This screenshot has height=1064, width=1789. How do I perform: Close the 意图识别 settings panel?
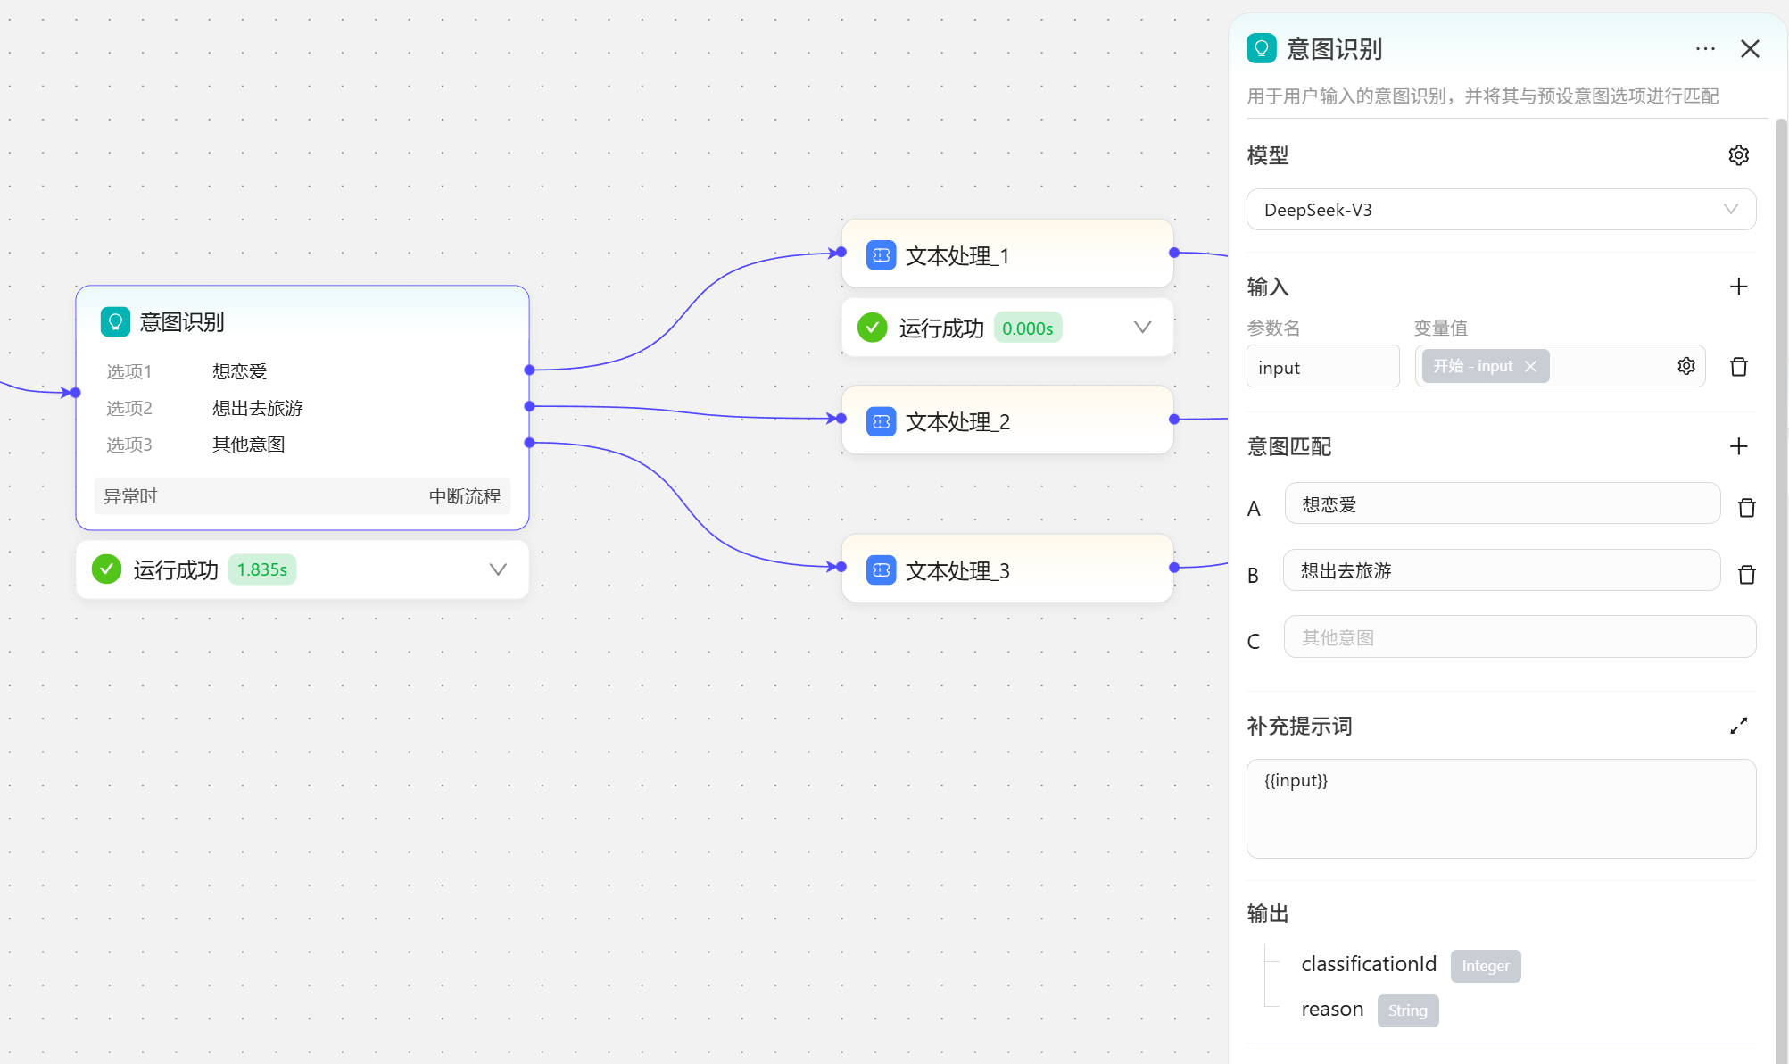pos(1750,49)
